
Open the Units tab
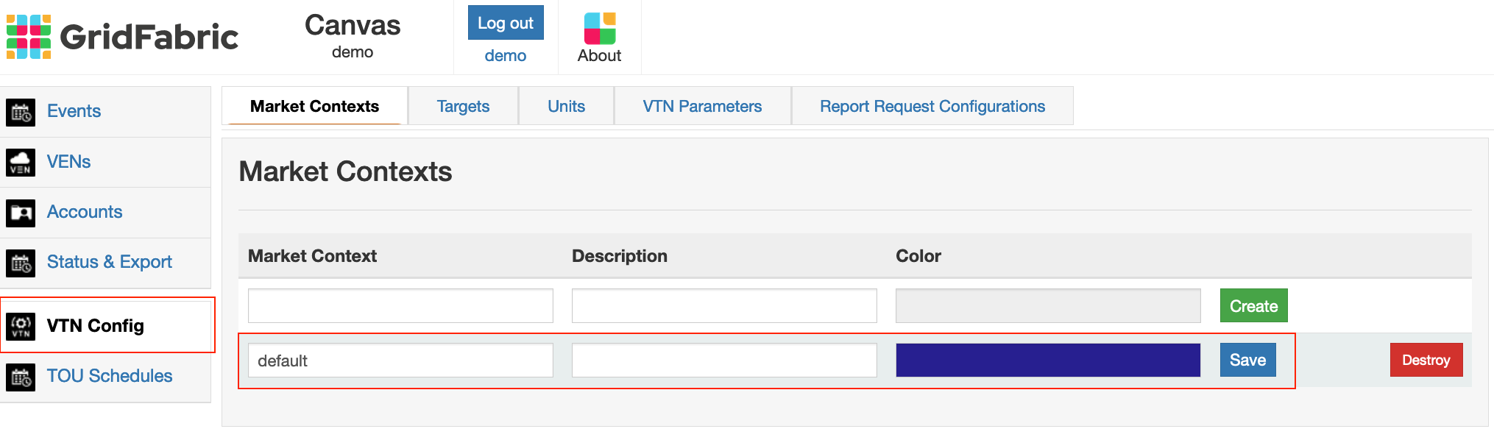pyautogui.click(x=565, y=106)
